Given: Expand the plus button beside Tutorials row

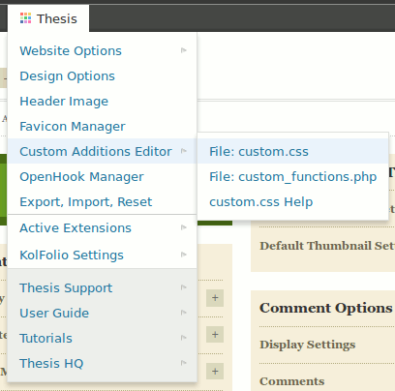Looking at the screenshot, I should point(215,335).
